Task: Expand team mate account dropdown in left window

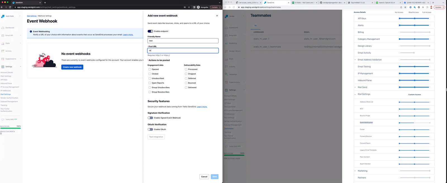Action: point(20,16)
